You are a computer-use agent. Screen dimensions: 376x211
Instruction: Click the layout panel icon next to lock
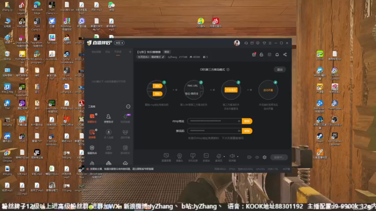(x=269, y=54)
